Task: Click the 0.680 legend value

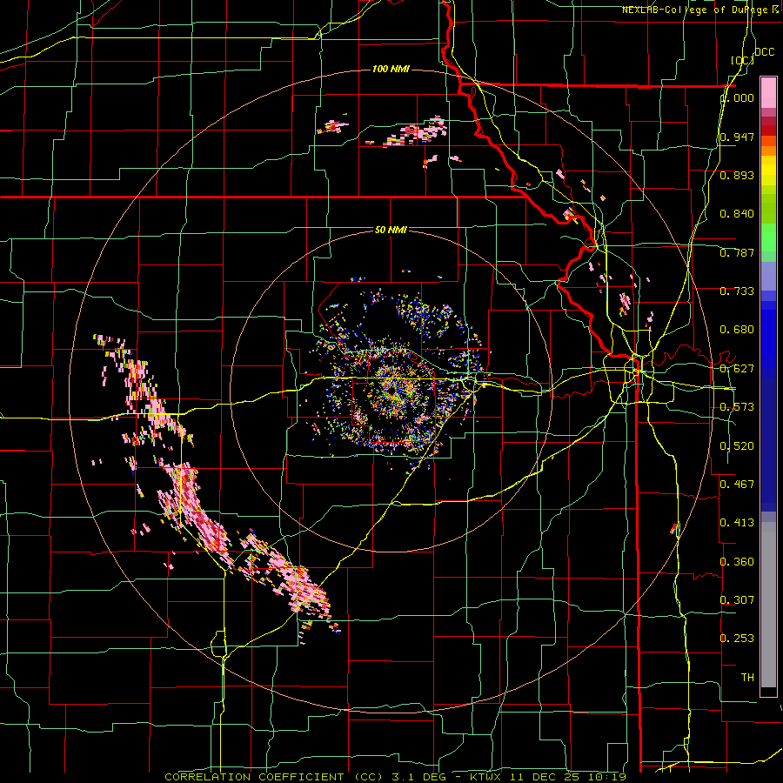Action: pyautogui.click(x=737, y=330)
